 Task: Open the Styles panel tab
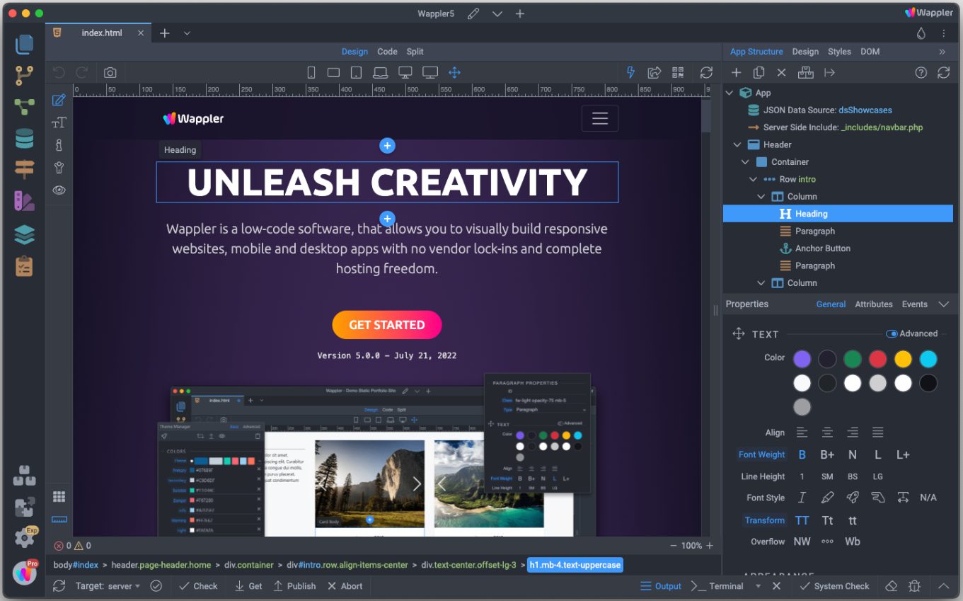click(x=839, y=52)
